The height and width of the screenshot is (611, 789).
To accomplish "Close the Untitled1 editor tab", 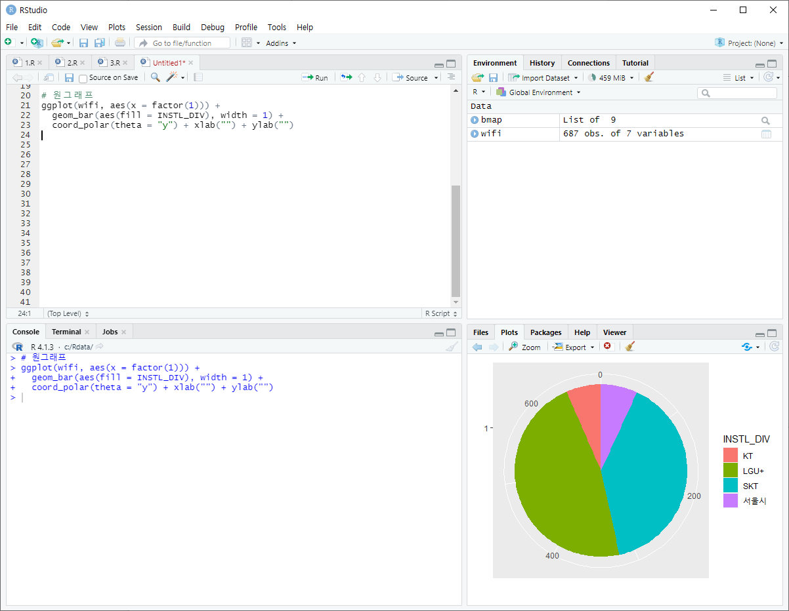I will coord(190,63).
